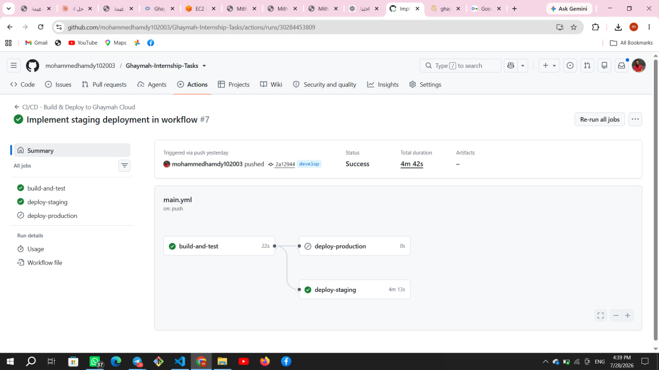659x370 pixels.
Task: Open the create new plus dropdown
Action: (549, 66)
